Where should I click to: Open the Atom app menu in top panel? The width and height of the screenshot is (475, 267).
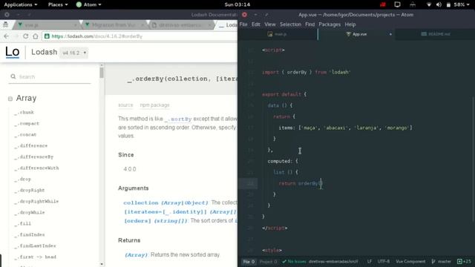click(x=89, y=4)
